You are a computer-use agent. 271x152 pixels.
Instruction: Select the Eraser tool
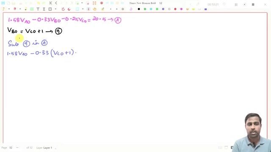15,9
